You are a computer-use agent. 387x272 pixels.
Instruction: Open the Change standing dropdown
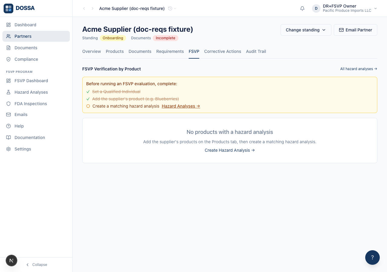click(x=306, y=30)
